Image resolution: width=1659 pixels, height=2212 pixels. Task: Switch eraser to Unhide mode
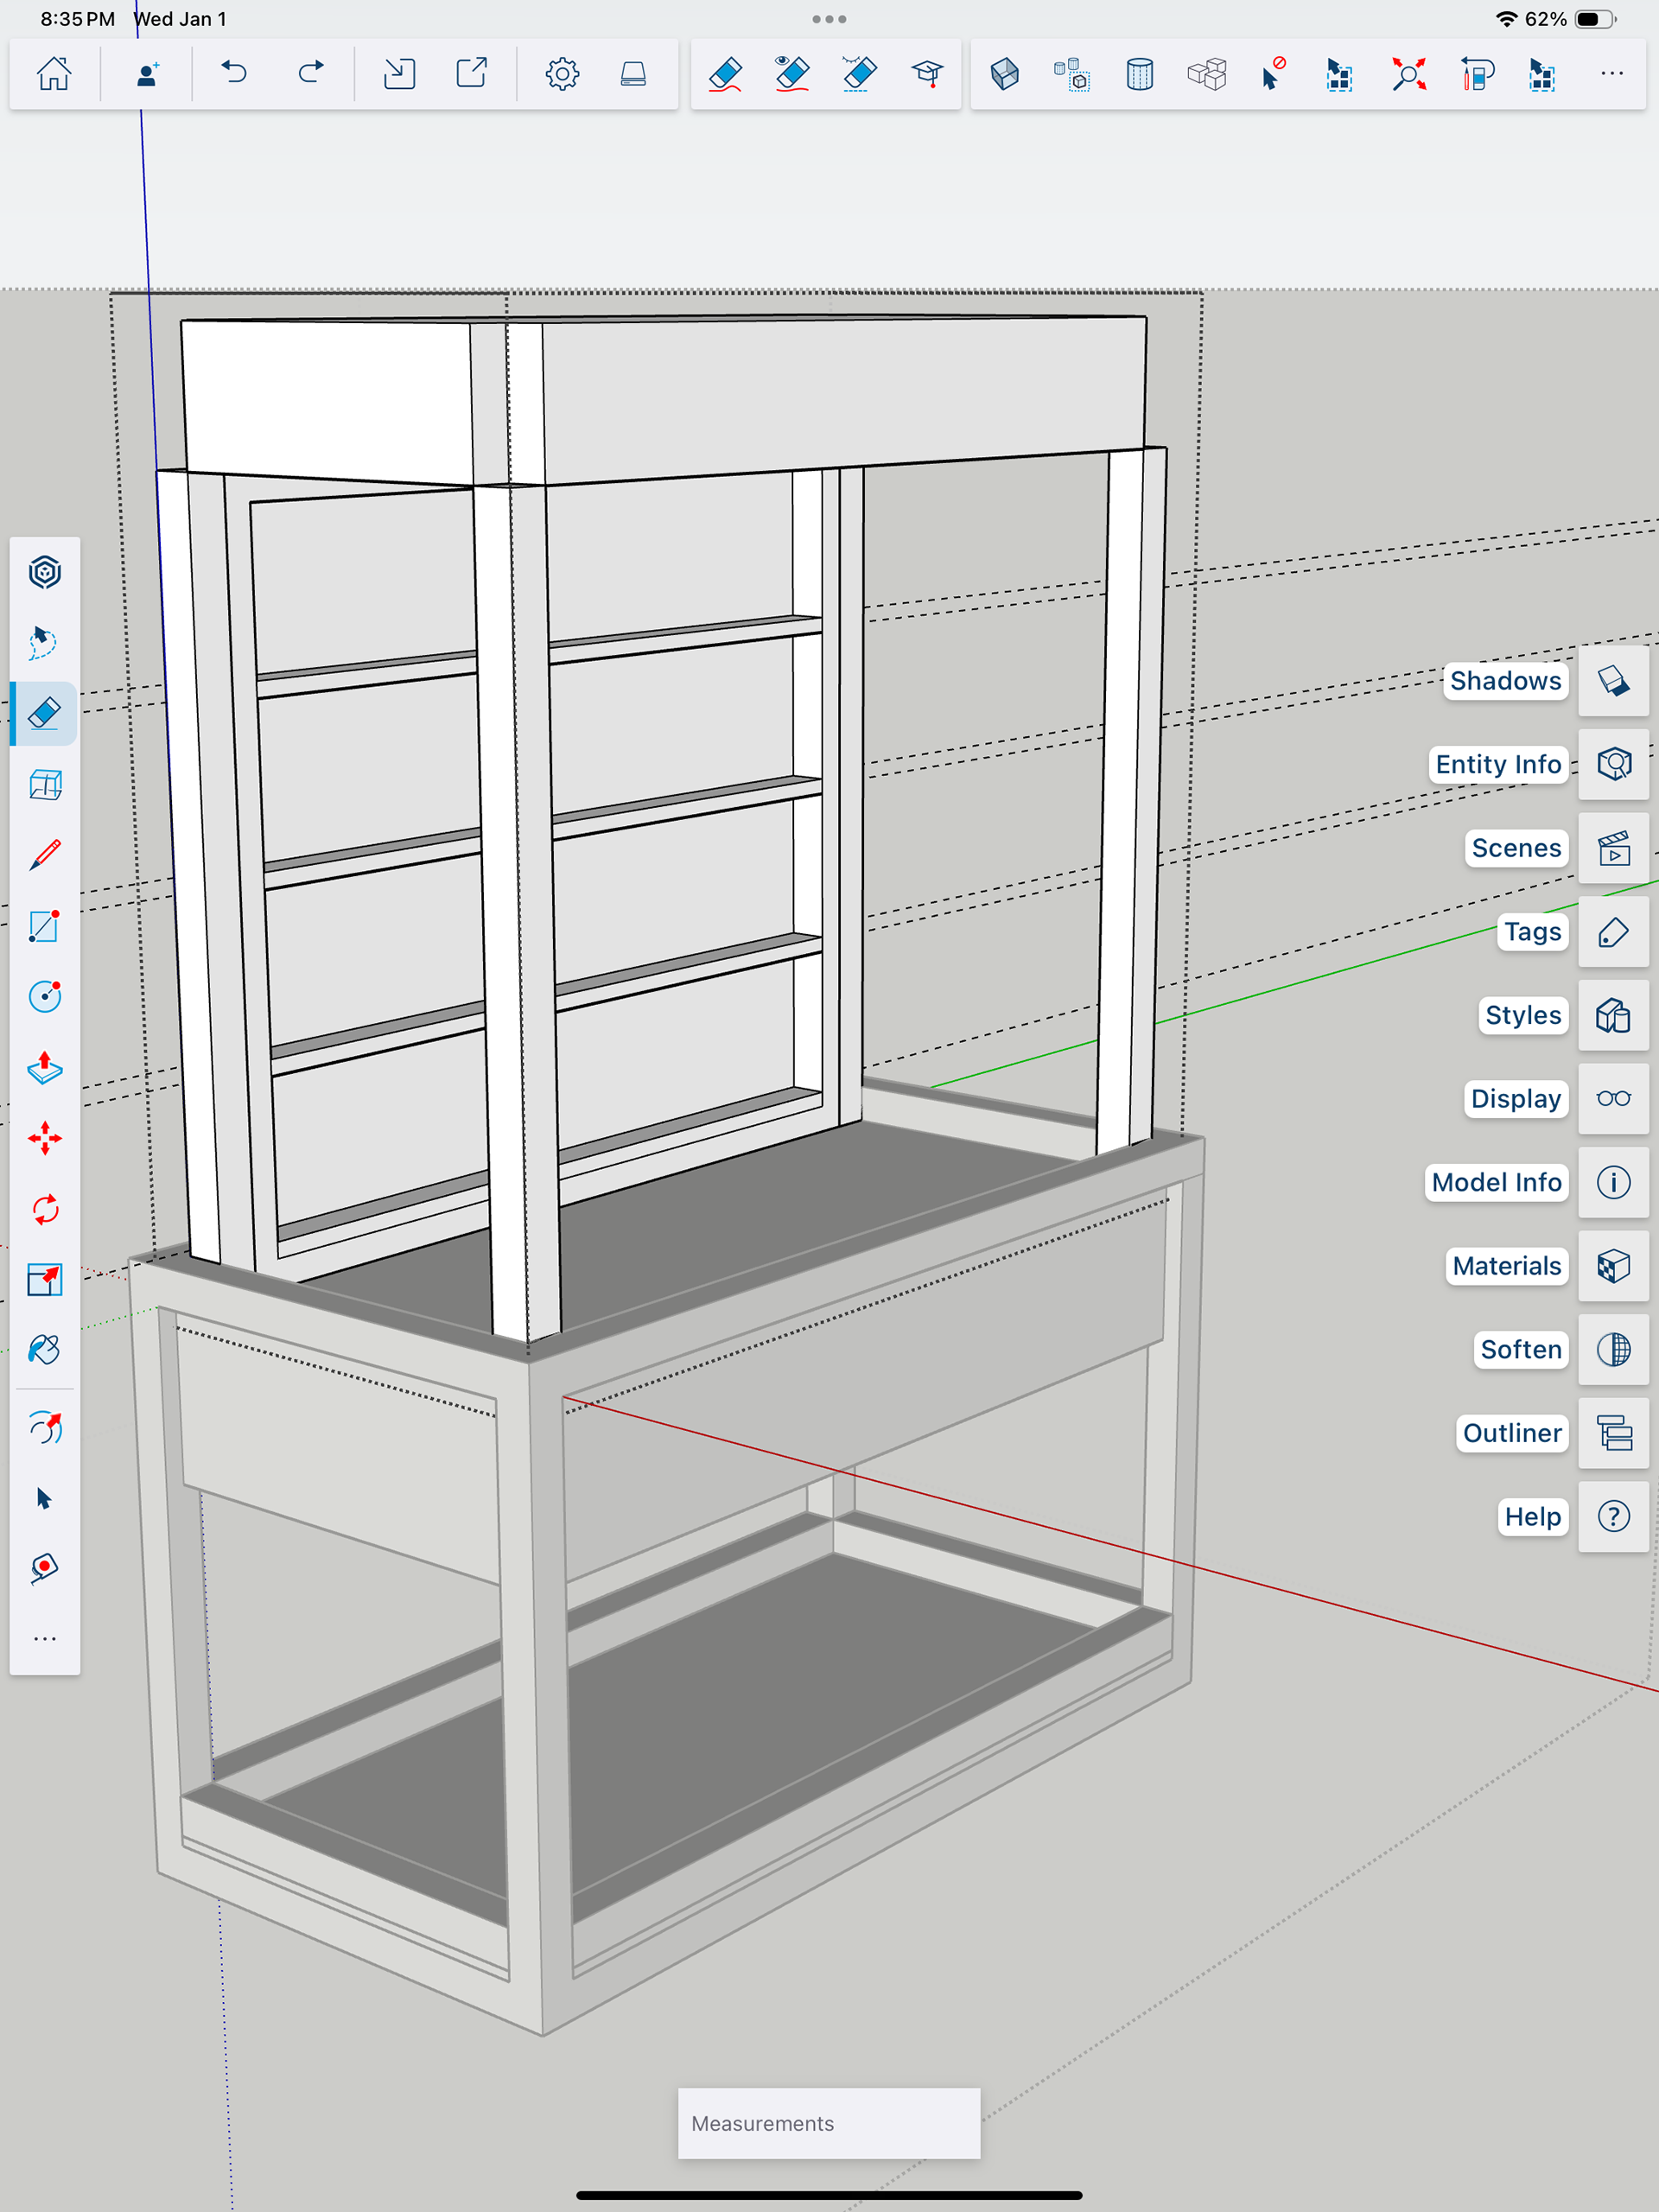point(859,74)
